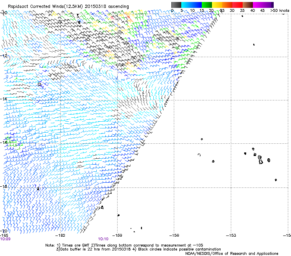This screenshot has width=291, height=256.
Task: Click the '-165' longitude axis label
Action: (4, 236)
